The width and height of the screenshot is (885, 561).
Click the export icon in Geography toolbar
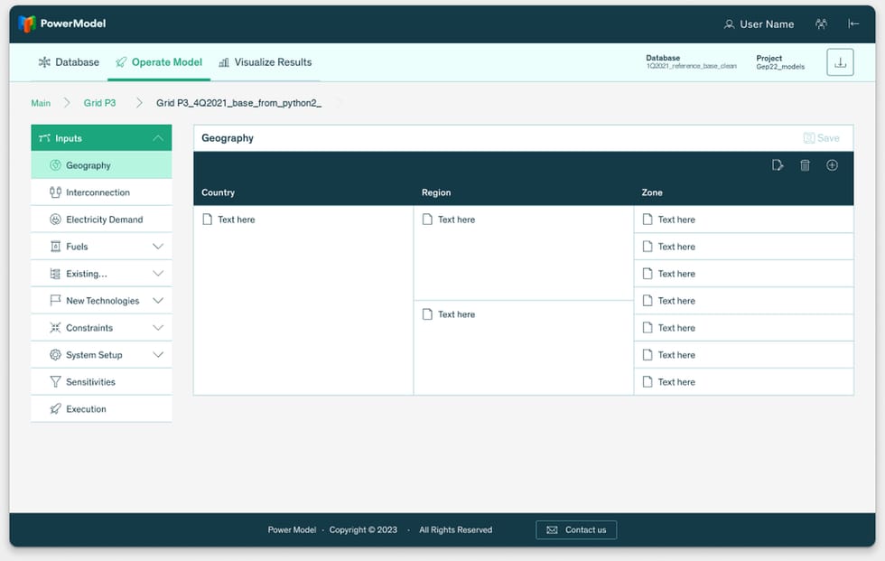coord(778,165)
